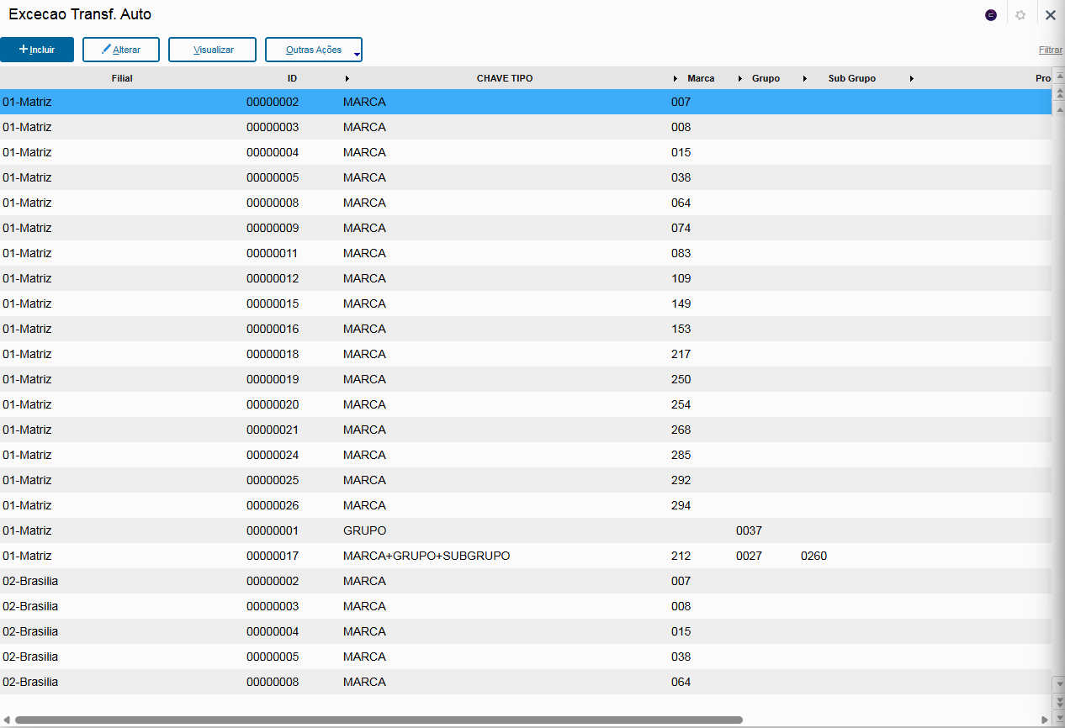Click the Marca column header
Image resolution: width=1065 pixels, height=728 pixels.
[701, 78]
